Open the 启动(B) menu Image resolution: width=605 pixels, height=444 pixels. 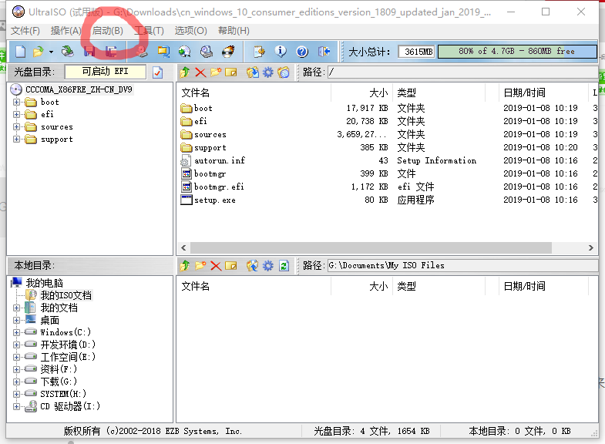[x=108, y=31]
